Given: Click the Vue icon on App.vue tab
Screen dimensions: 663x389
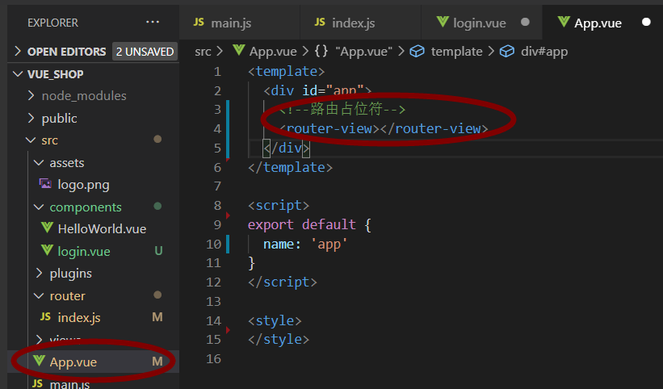Looking at the screenshot, I should tap(564, 22).
